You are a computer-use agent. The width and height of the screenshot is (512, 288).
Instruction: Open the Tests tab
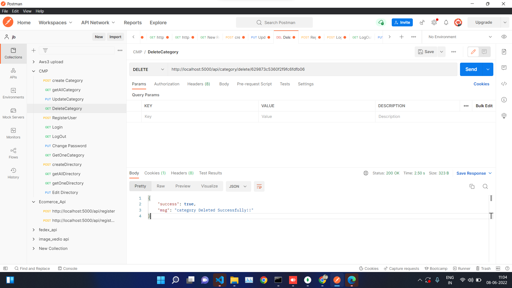pyautogui.click(x=285, y=84)
